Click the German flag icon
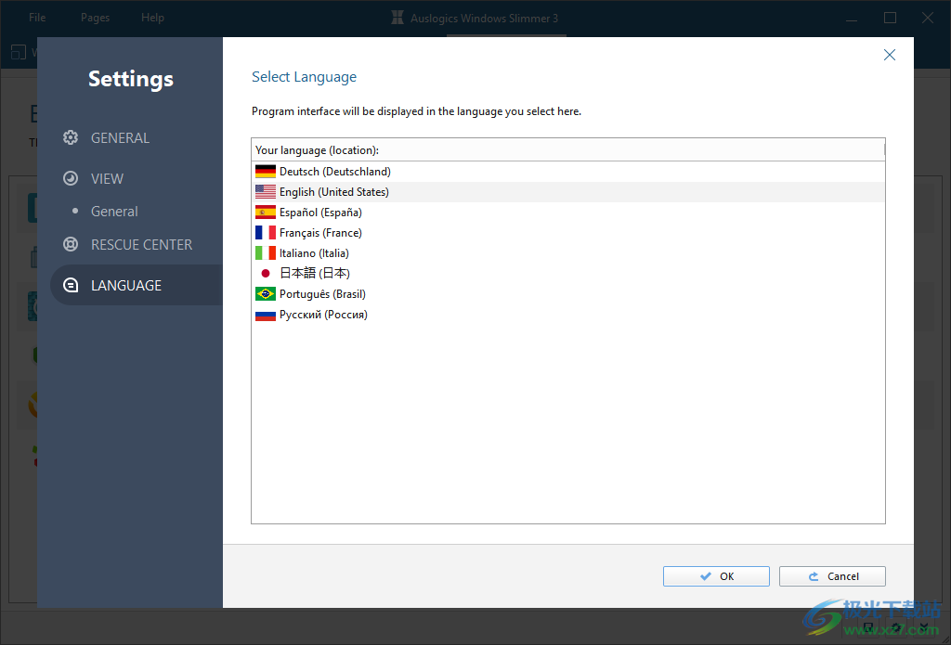951x645 pixels. pos(264,171)
